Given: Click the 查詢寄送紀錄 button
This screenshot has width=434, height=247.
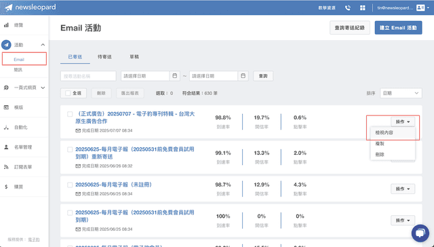Looking at the screenshot, I should tap(350, 28).
